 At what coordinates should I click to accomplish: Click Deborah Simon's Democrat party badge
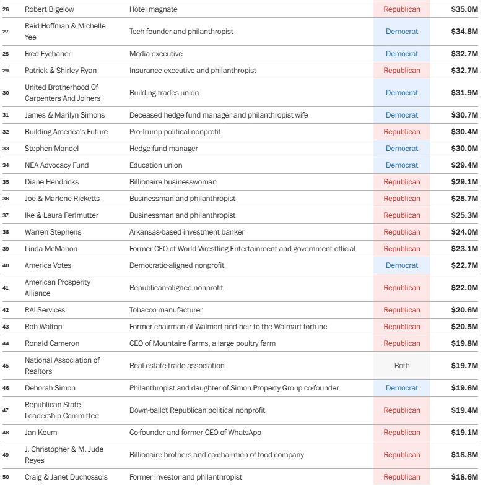point(401,388)
